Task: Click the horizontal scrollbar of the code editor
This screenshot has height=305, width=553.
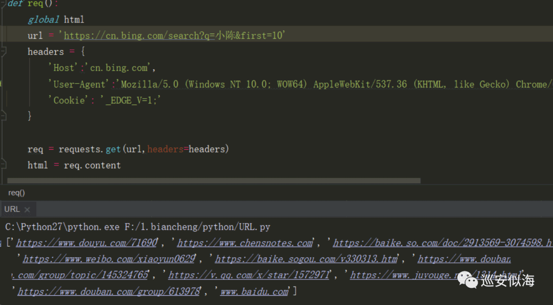Action: tap(214, 181)
